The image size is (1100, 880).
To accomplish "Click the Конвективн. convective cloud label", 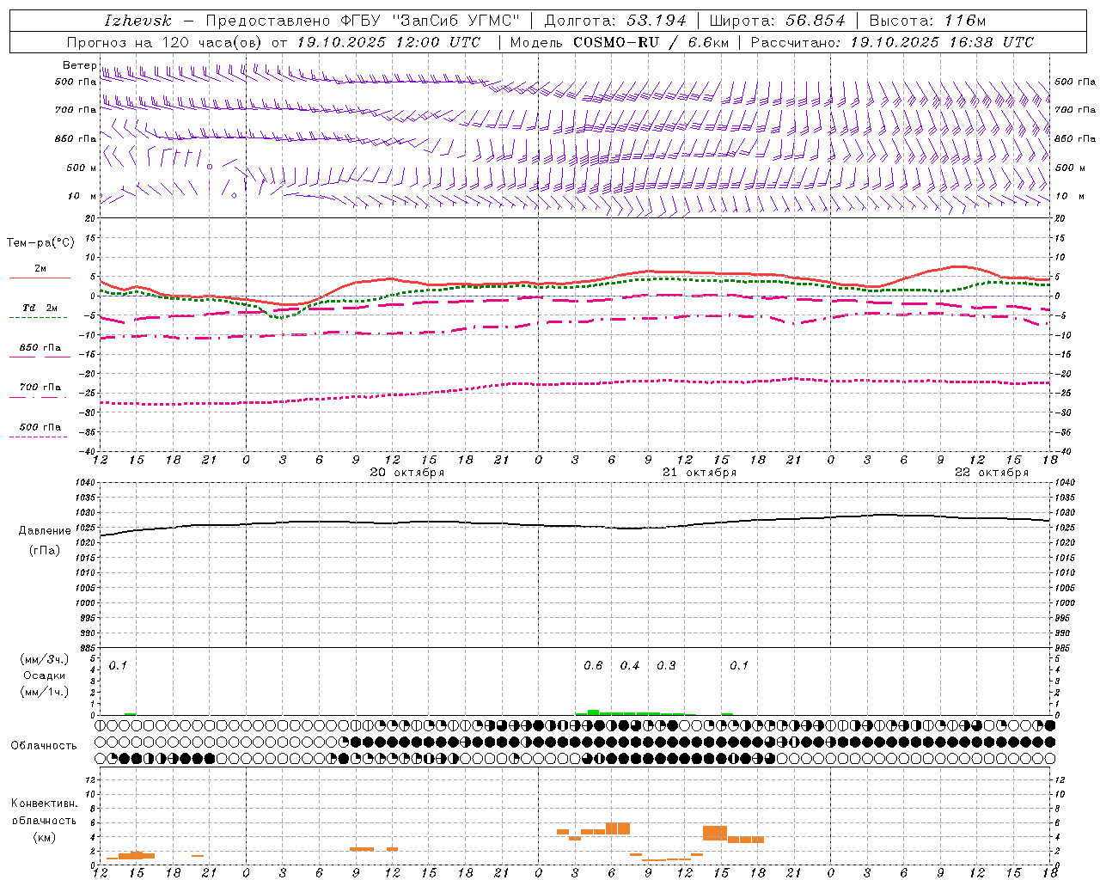I will tap(44, 804).
